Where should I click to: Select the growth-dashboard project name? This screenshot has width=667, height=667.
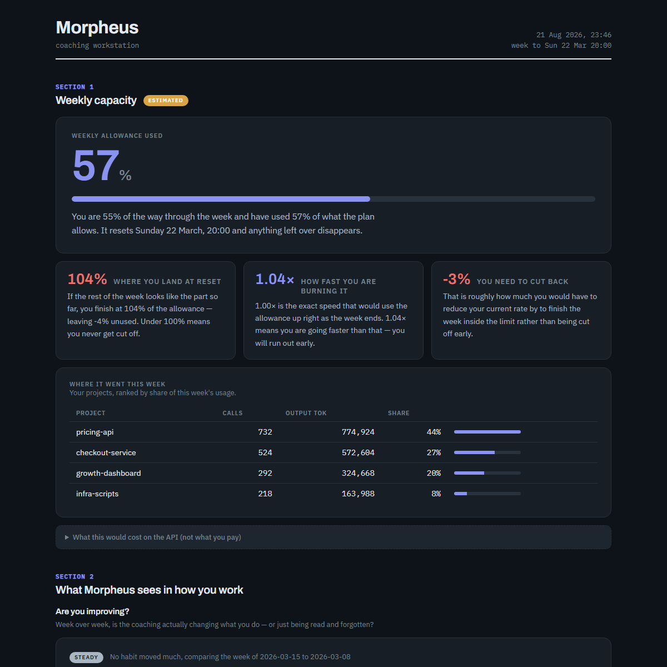point(108,473)
